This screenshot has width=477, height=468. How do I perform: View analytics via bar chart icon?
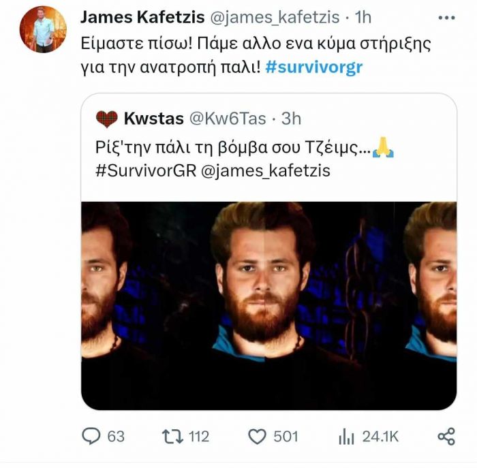click(346, 437)
